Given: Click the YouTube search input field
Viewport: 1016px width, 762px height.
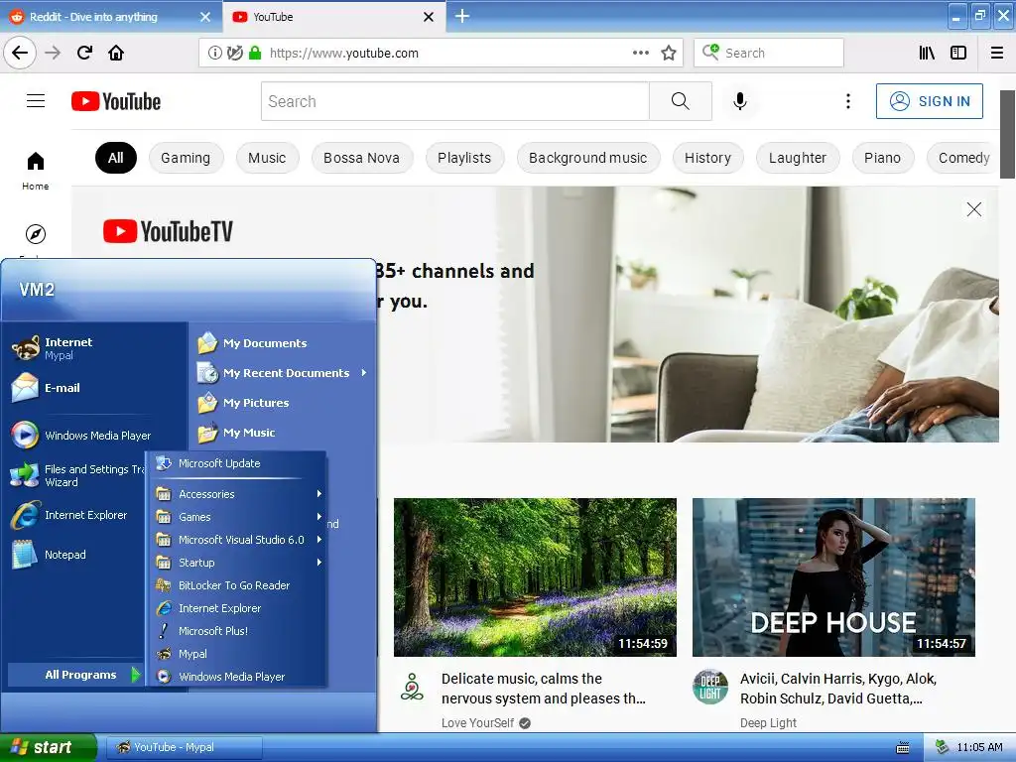Looking at the screenshot, I should click(x=454, y=101).
